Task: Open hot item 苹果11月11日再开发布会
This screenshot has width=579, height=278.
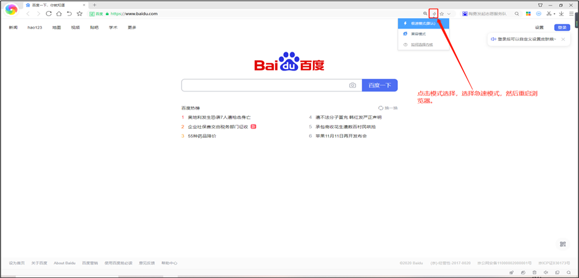Action: pos(342,136)
